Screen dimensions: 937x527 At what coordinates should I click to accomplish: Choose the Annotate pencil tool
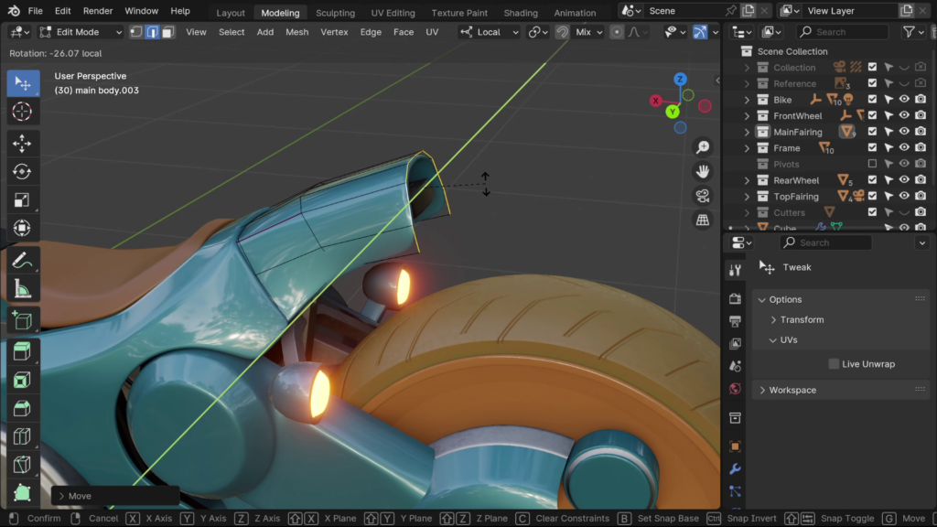[x=23, y=261]
